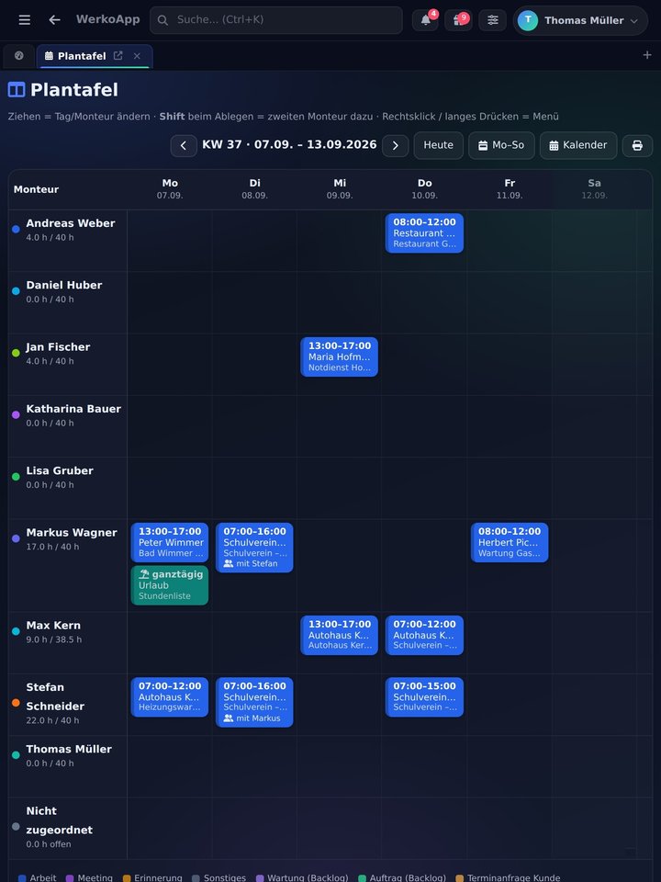Open the settings sliders icon

tap(492, 20)
